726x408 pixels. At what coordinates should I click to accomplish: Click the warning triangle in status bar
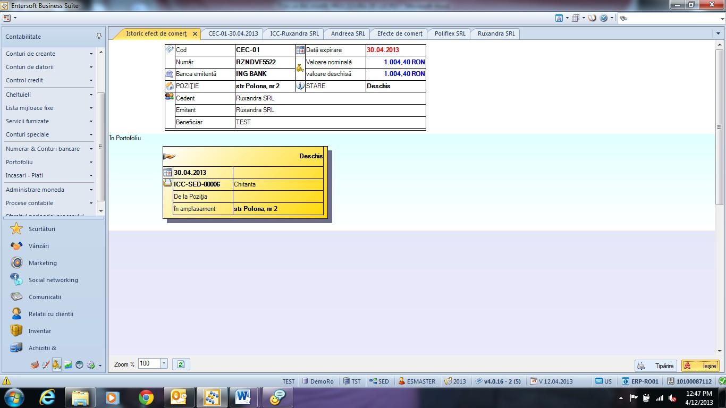(x=6, y=381)
